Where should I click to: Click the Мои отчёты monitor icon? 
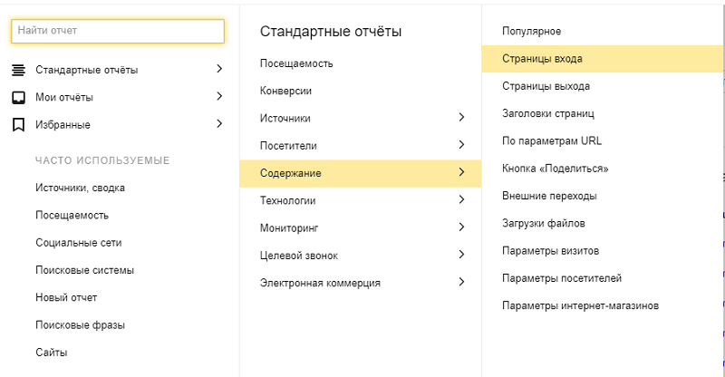coord(17,97)
